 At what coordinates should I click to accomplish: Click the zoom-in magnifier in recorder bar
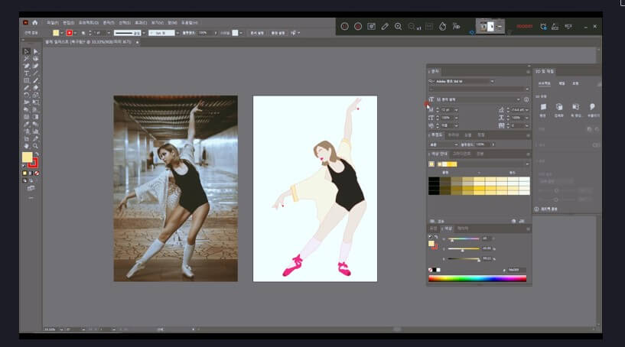[x=398, y=26]
